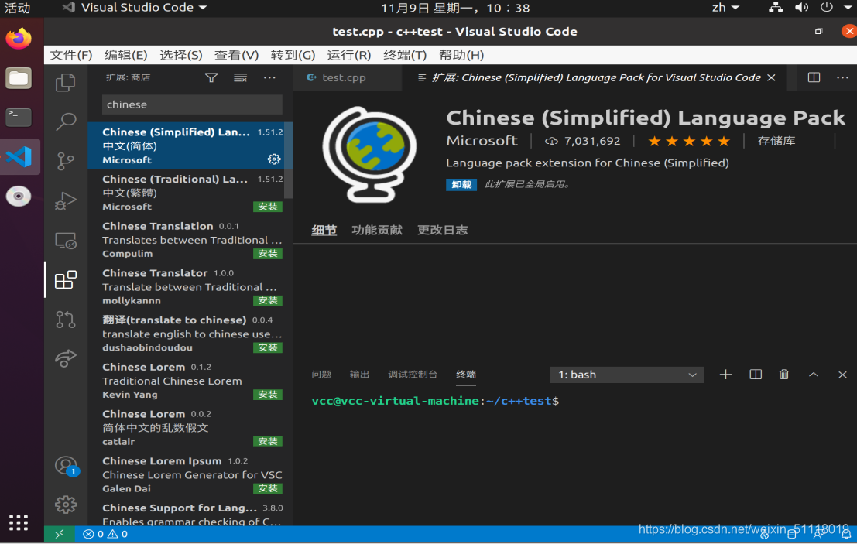Switch to the 问题 problems panel tab
This screenshot has height=544, width=857.
321,374
